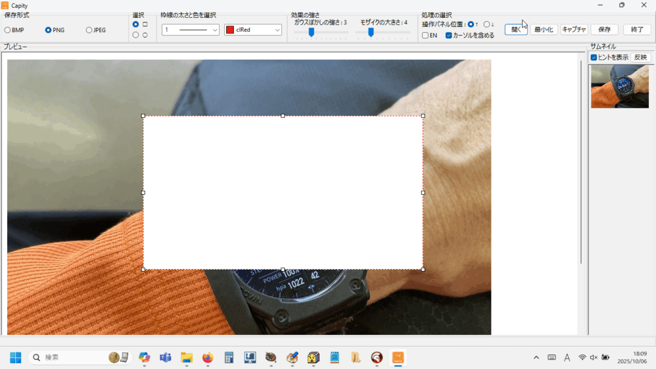Image resolution: width=656 pixels, height=369 pixels.
Task: Expand the border line thickness dropdown
Action: click(190, 30)
